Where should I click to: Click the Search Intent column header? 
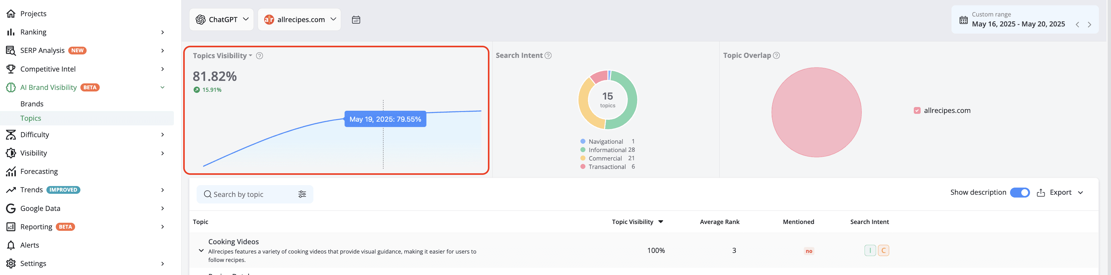870,221
